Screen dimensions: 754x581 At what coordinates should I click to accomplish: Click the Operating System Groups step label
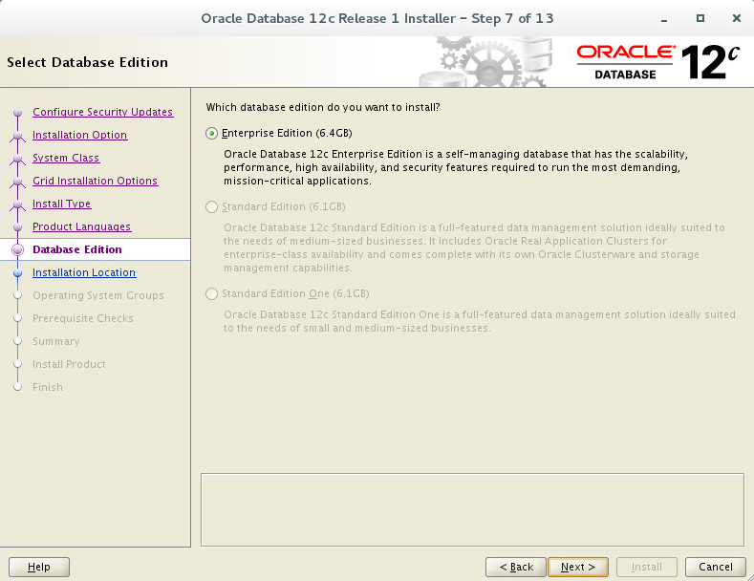pyautogui.click(x=98, y=295)
